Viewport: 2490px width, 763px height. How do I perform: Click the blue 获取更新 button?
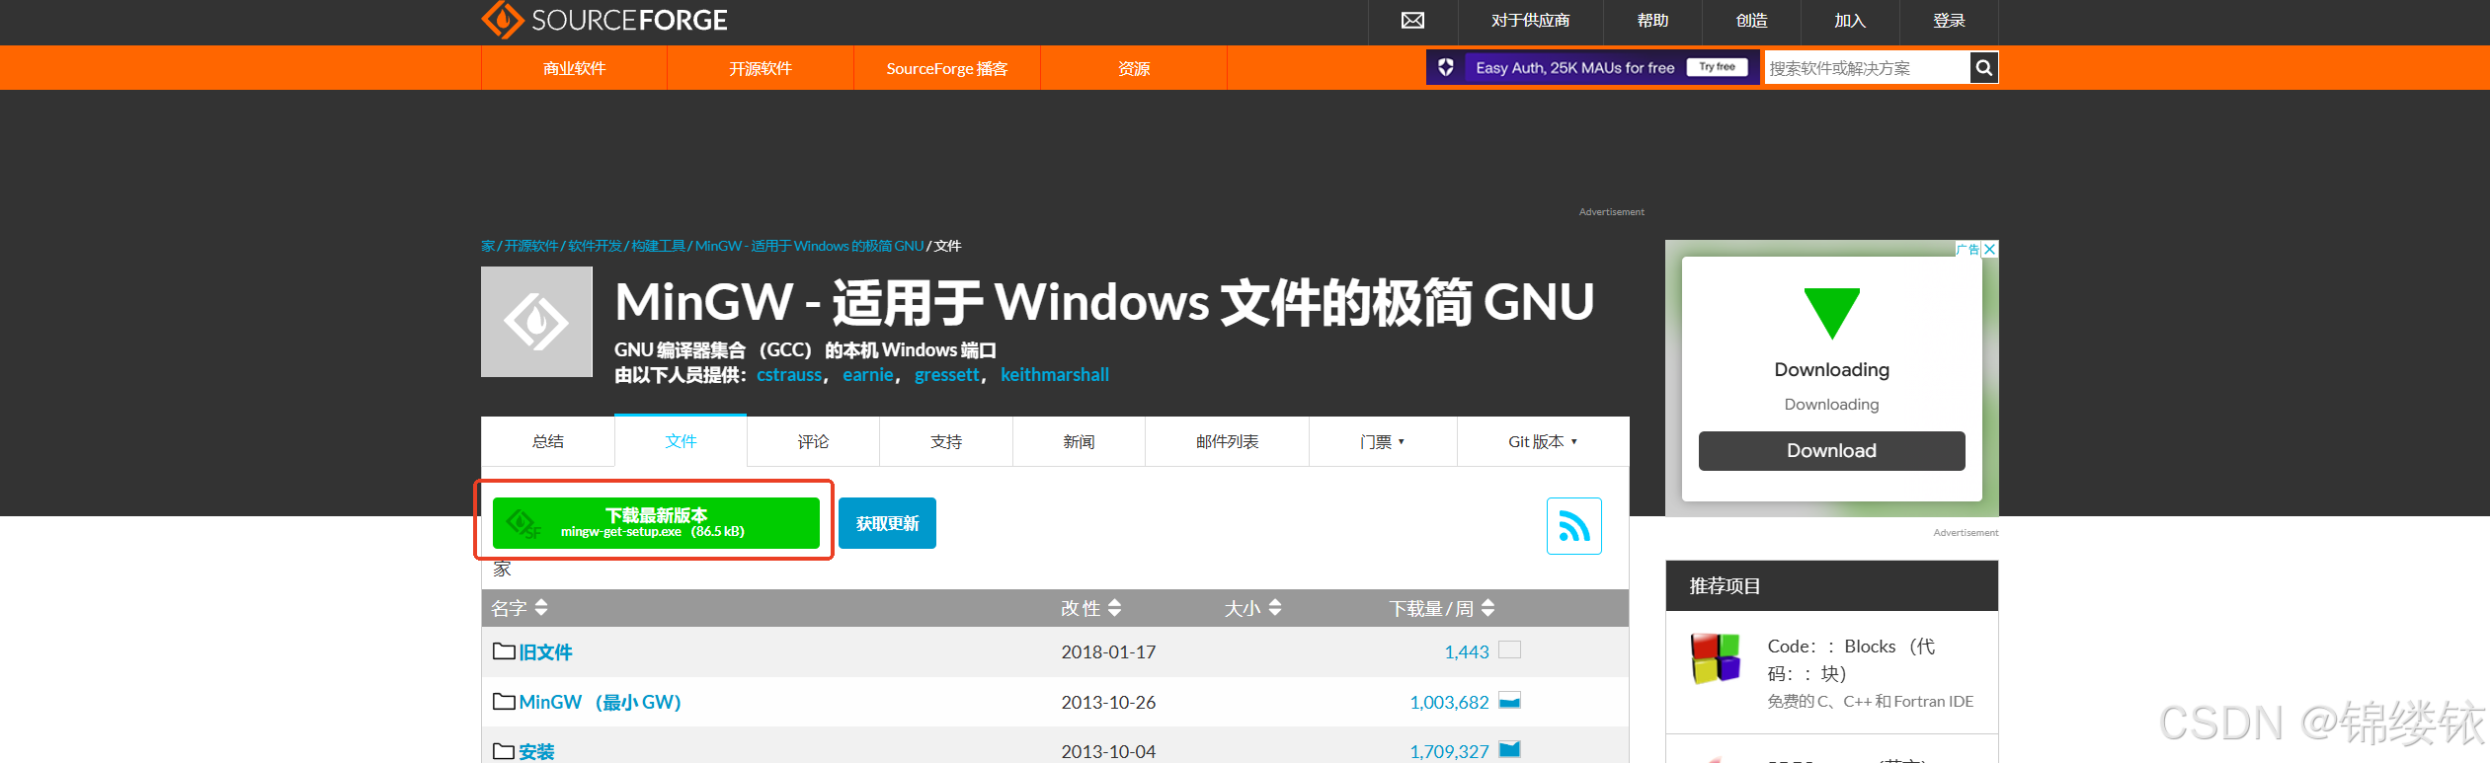(887, 523)
